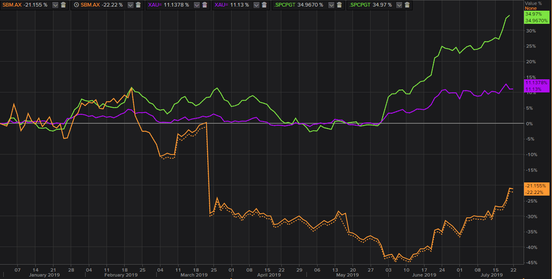This screenshot has width=552, height=279.
Task: Expand the dropdown for XAU= 11.13 %
Action: coord(255,5)
